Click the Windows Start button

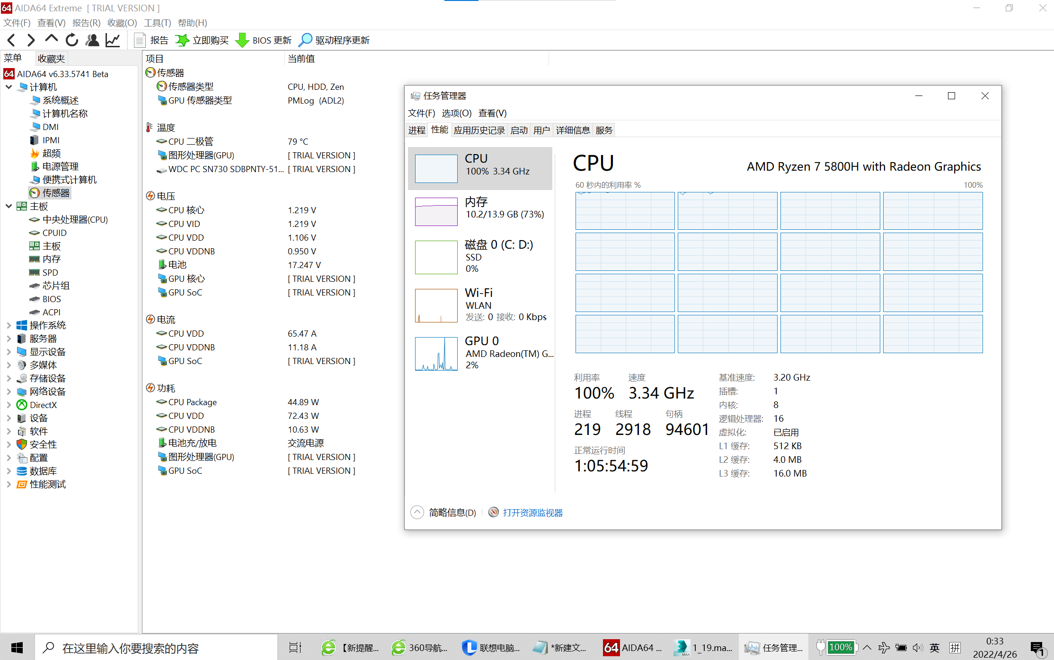coord(17,647)
